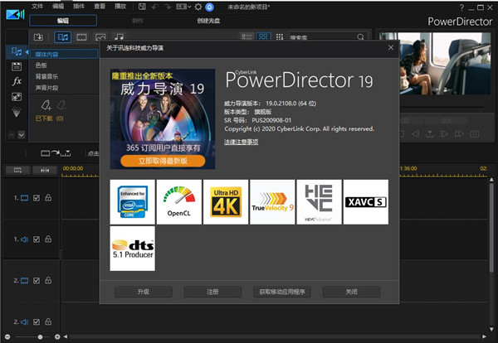Click the 关闭 button in the dialog
Screen dimensions: 498x343
coord(351,292)
